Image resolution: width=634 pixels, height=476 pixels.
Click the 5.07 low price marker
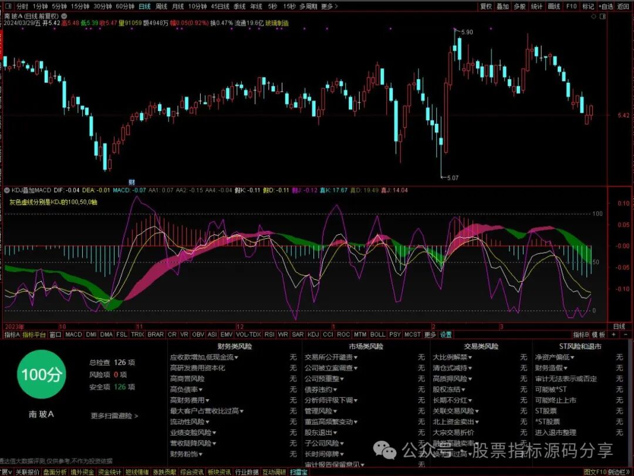point(453,177)
